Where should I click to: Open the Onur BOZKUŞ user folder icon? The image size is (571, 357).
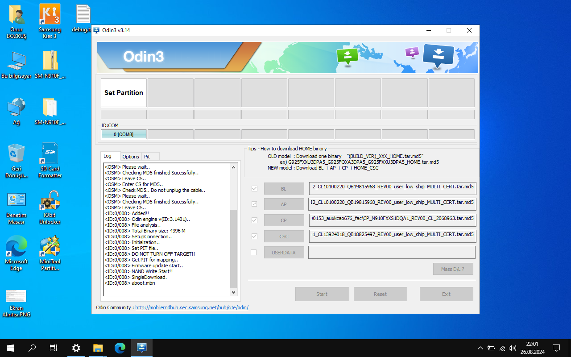pos(17,22)
